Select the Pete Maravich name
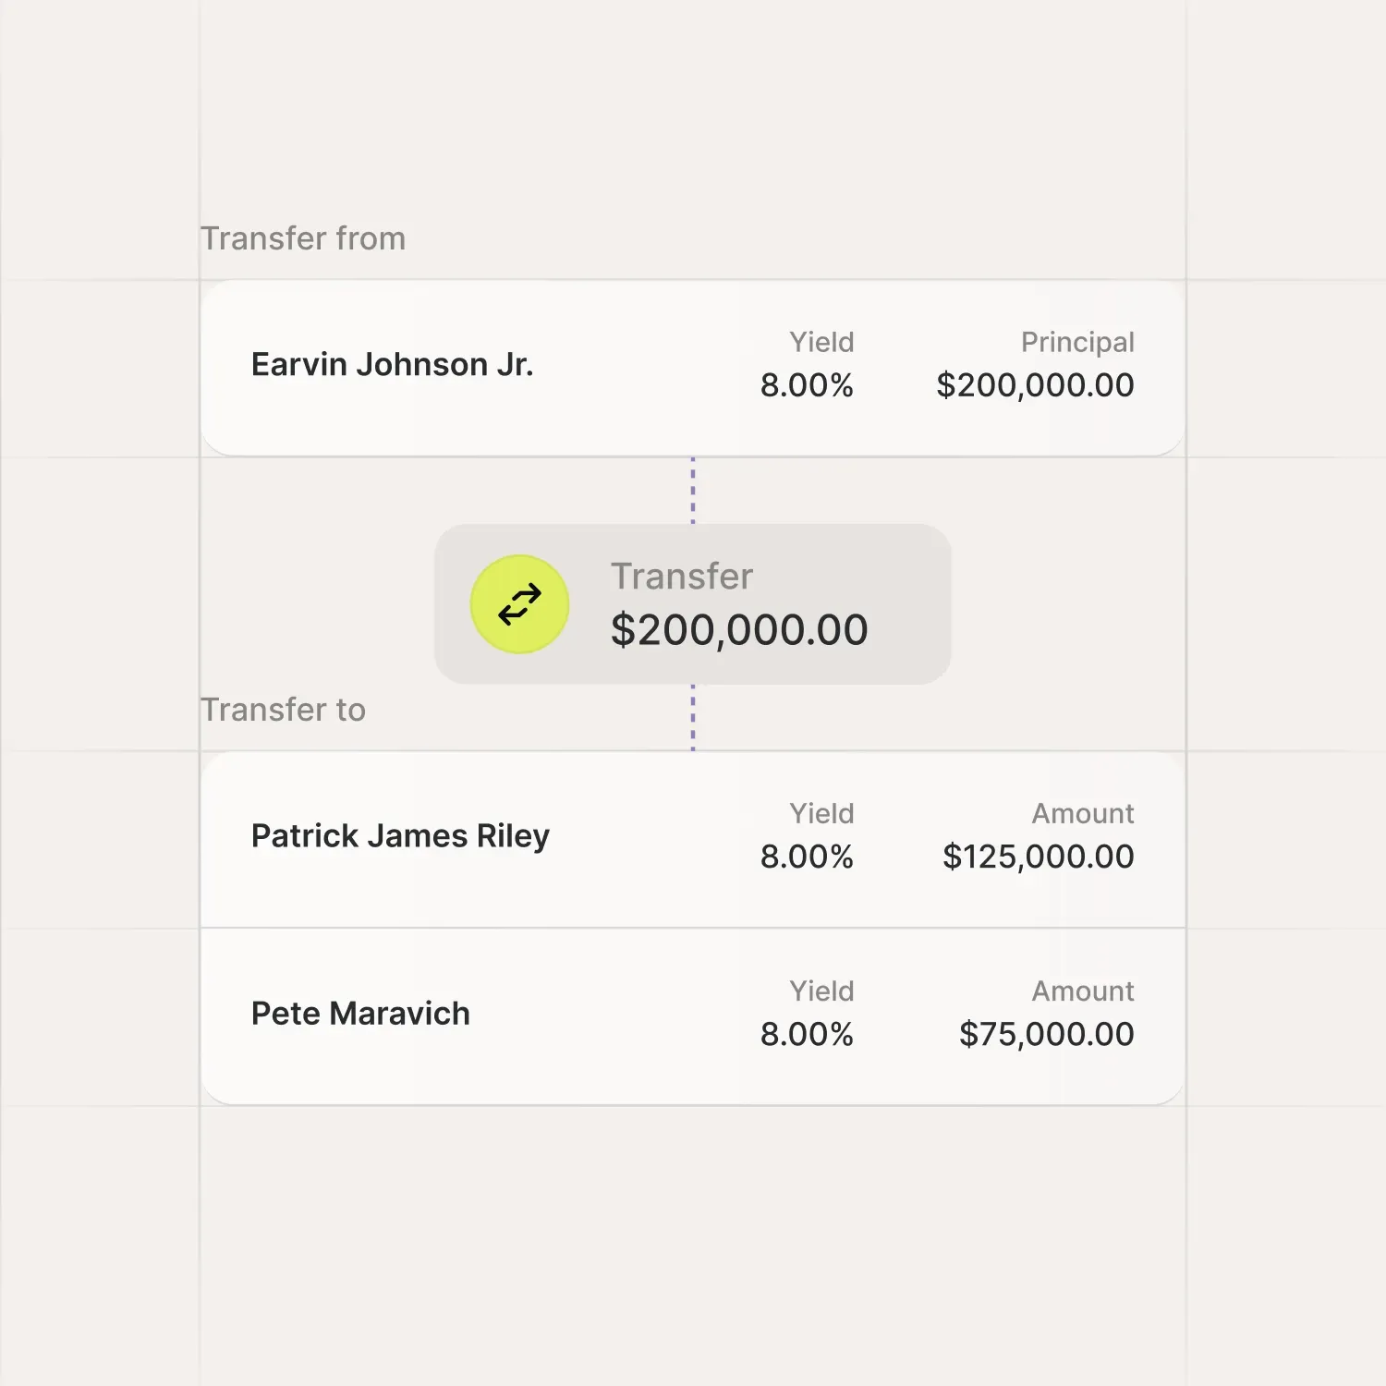Screen dimensions: 1386x1386 360,1014
